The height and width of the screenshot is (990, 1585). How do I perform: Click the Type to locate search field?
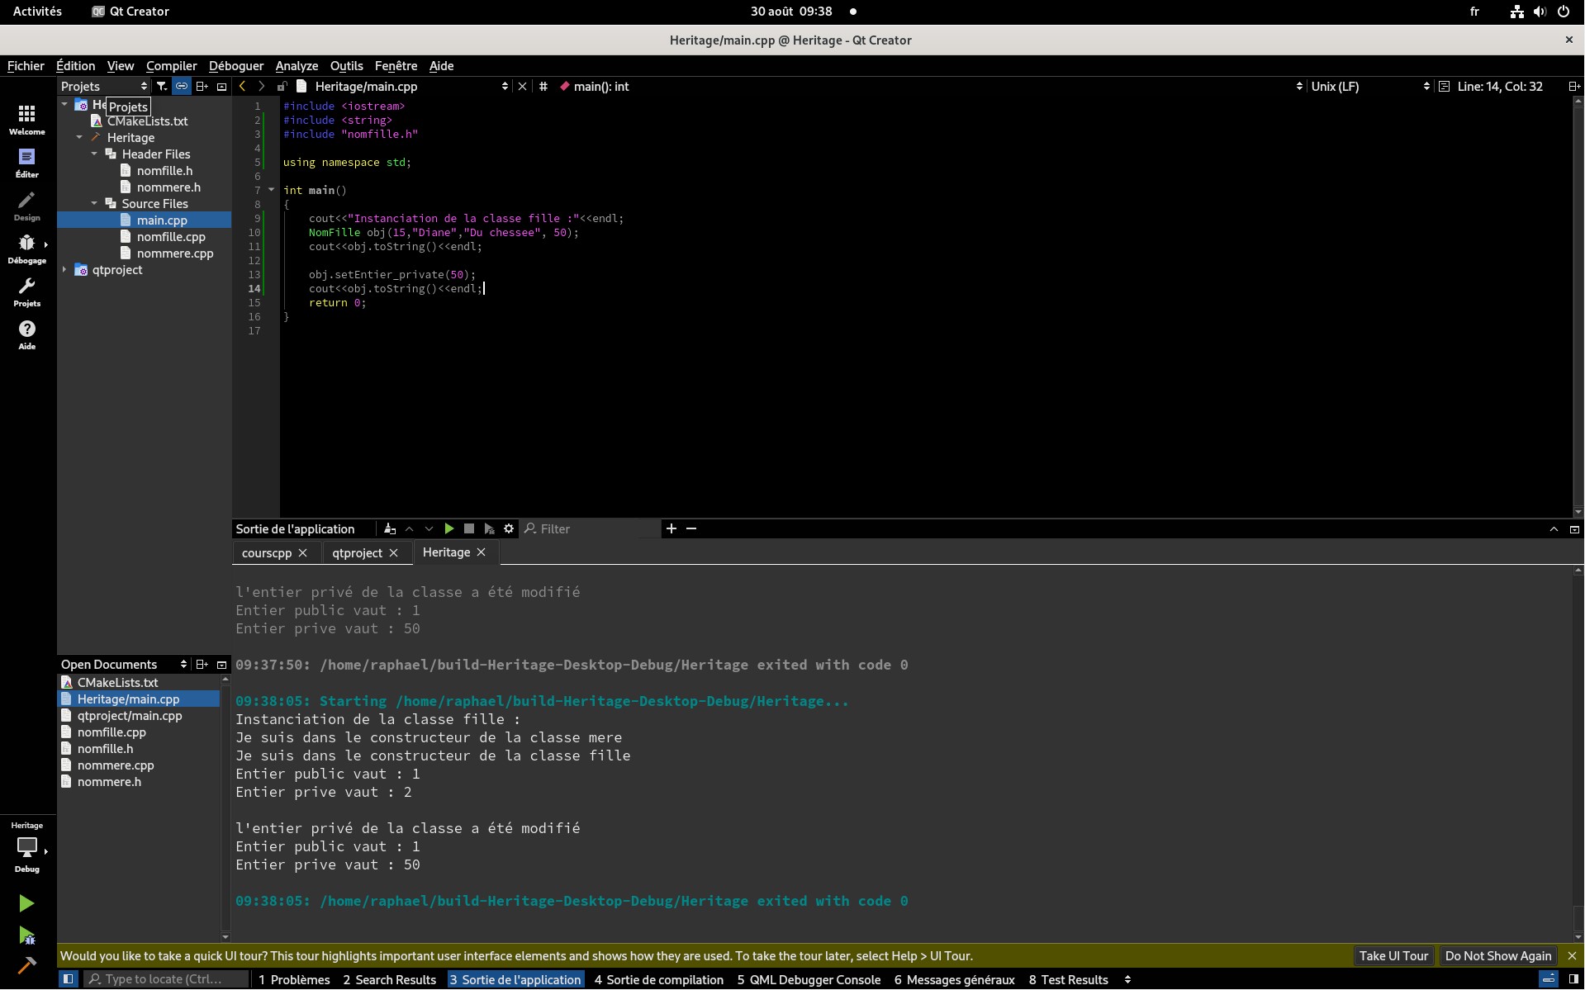(166, 979)
